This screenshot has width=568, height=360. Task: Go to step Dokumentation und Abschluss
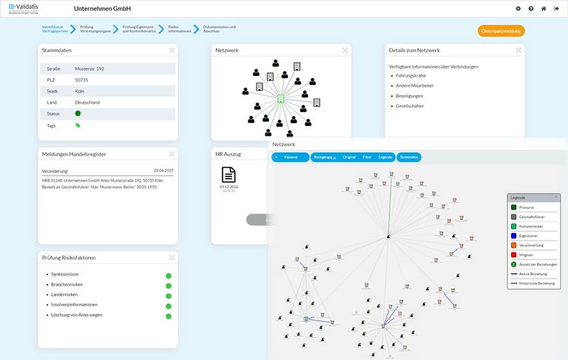pos(219,29)
